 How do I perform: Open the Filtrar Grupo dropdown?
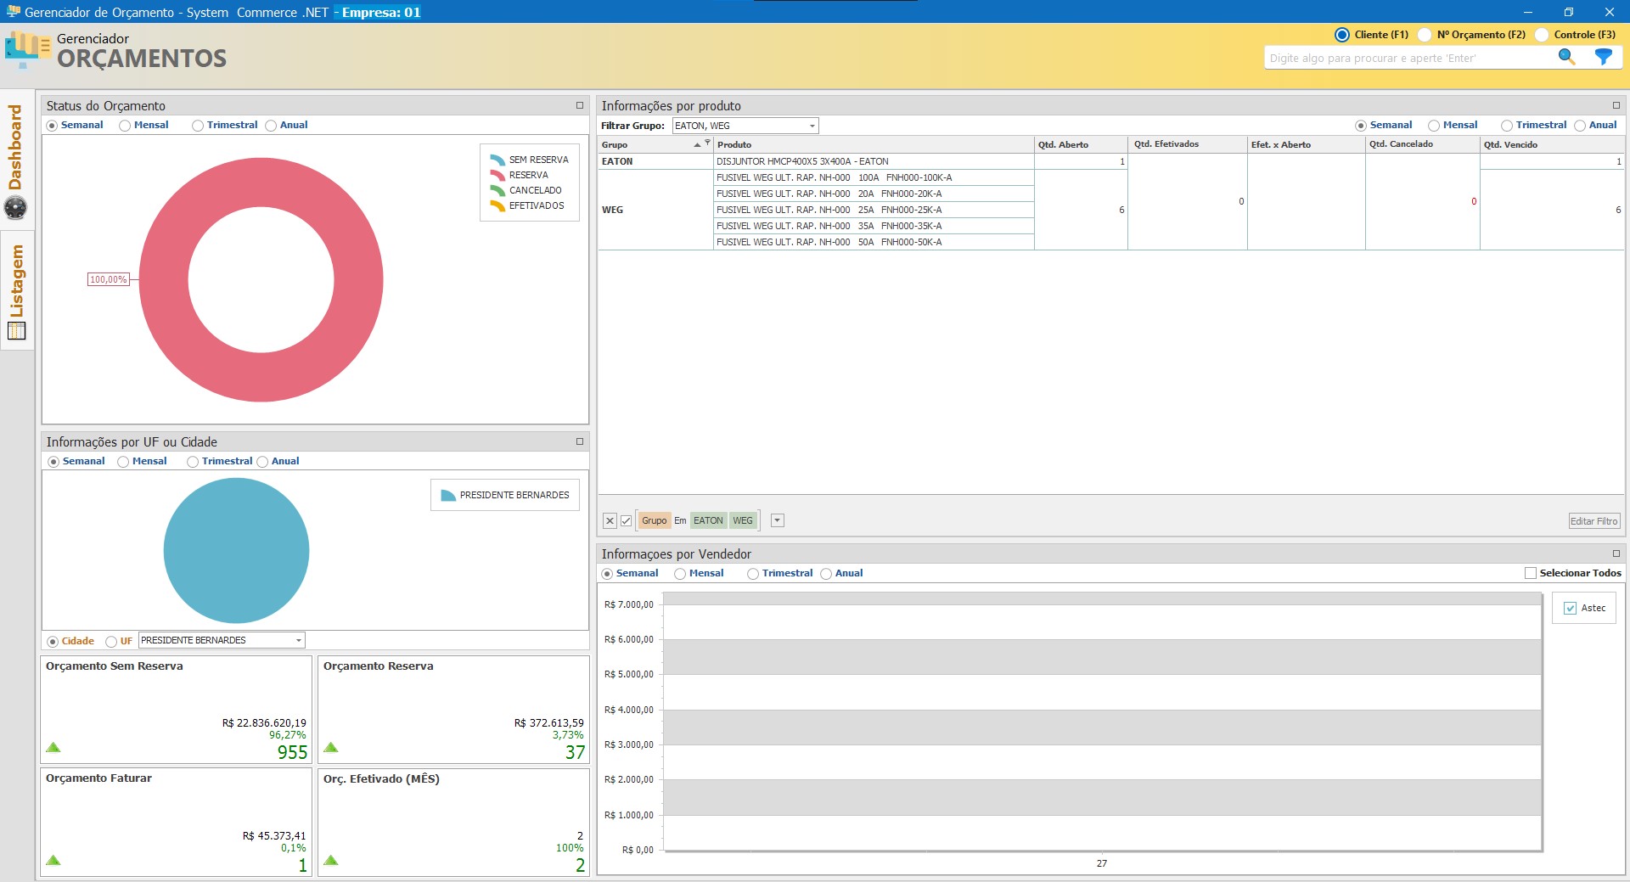(x=812, y=126)
